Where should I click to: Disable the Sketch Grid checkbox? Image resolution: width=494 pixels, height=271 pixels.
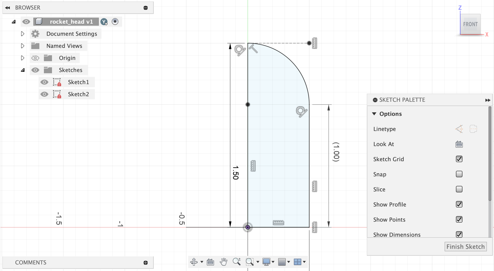click(x=459, y=159)
